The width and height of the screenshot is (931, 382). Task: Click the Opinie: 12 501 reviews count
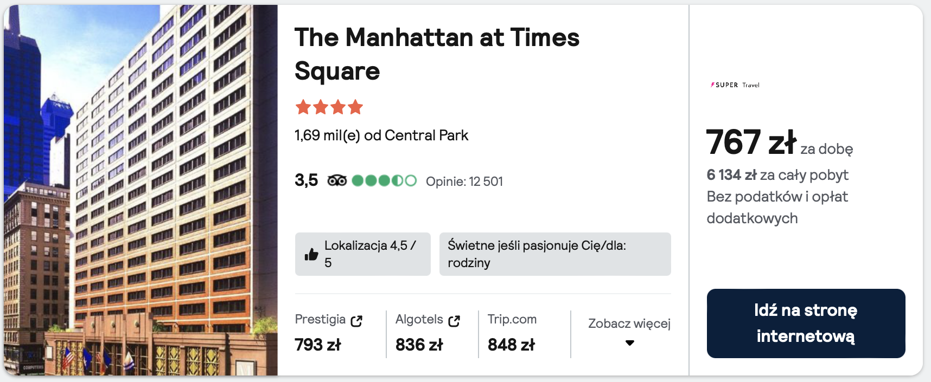point(464,182)
